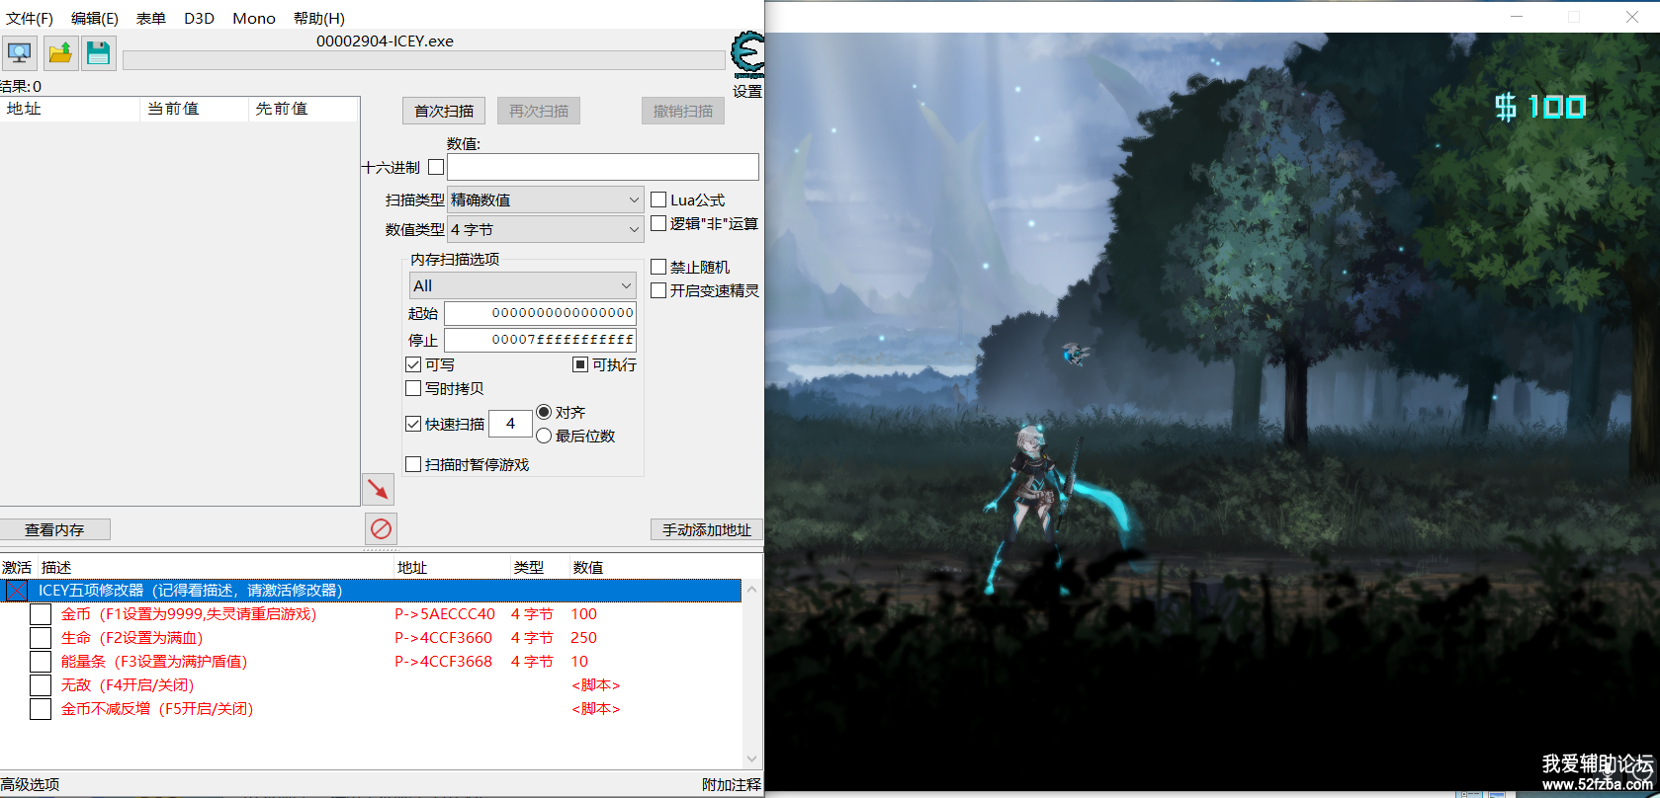
Task: Enable the Lua公式 checkbox
Action: [x=658, y=199]
